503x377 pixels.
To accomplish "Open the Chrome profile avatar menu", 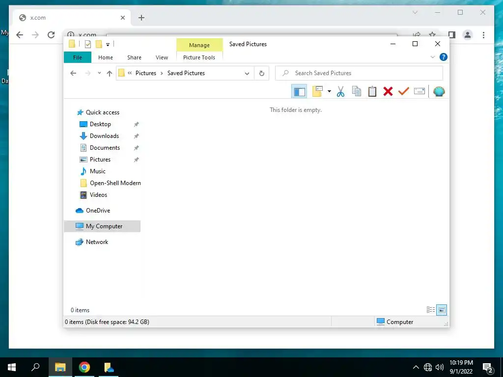I will tap(468, 35).
